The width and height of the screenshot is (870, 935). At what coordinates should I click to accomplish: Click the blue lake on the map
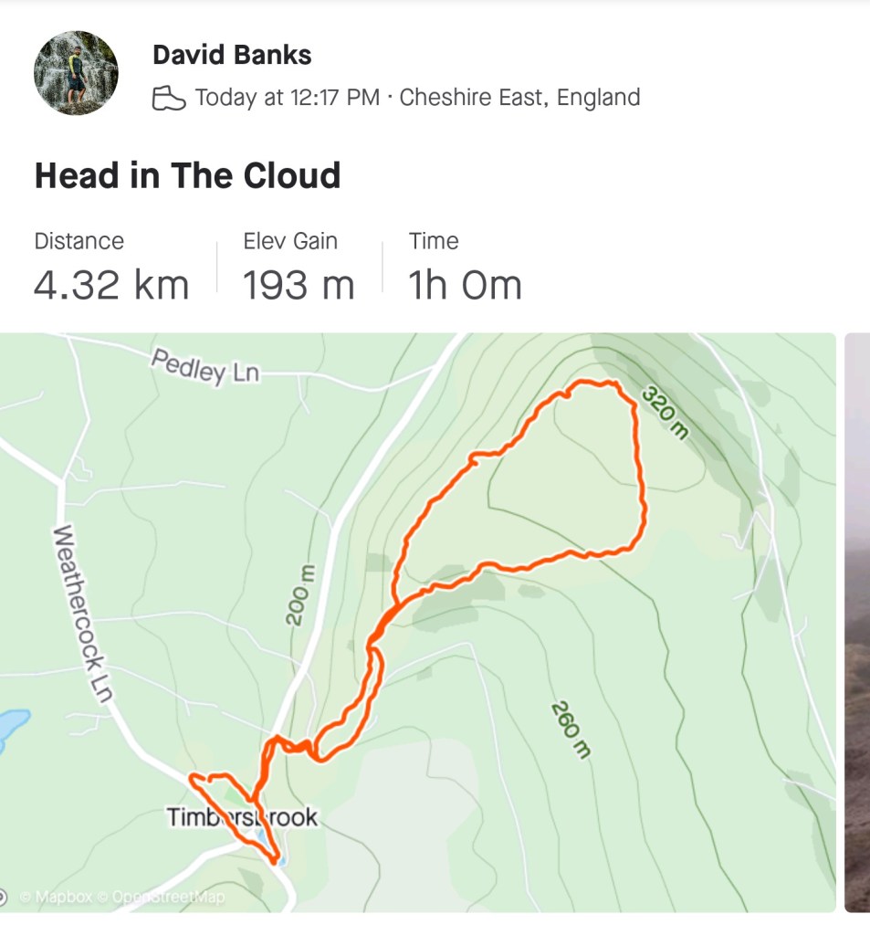click(9, 728)
